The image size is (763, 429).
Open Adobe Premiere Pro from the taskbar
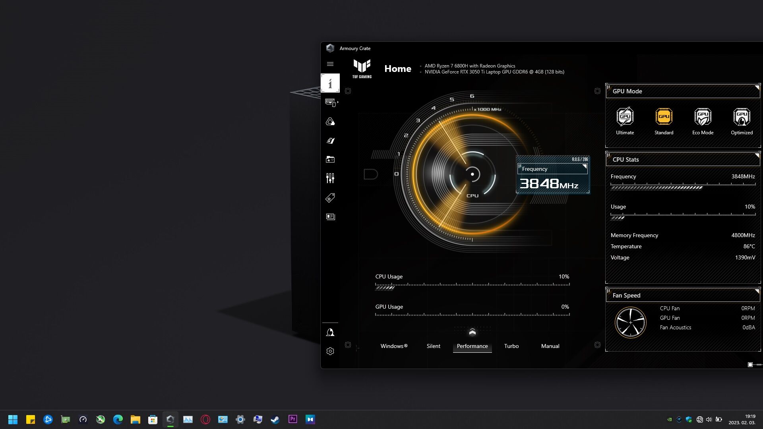coord(293,419)
